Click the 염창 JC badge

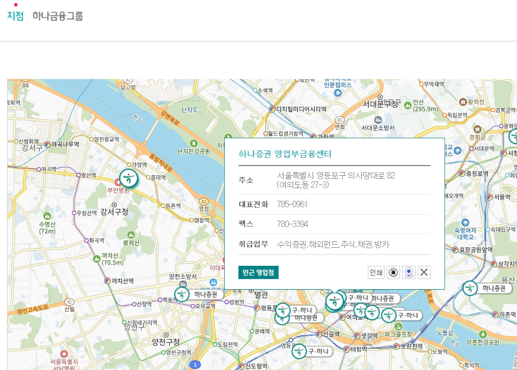tap(204, 201)
